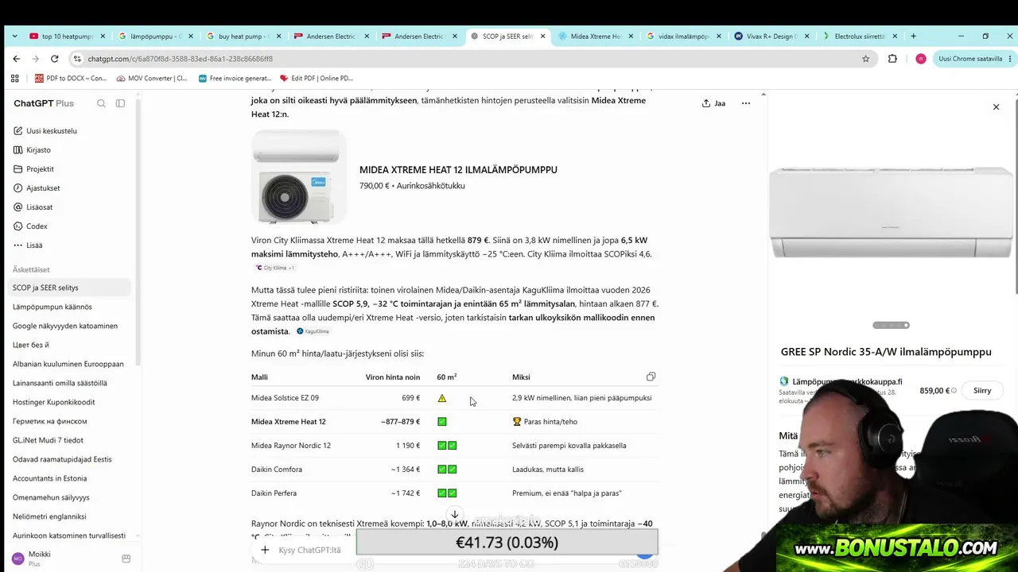Bookmark this page with the star icon
1018x572 pixels.
point(865,59)
